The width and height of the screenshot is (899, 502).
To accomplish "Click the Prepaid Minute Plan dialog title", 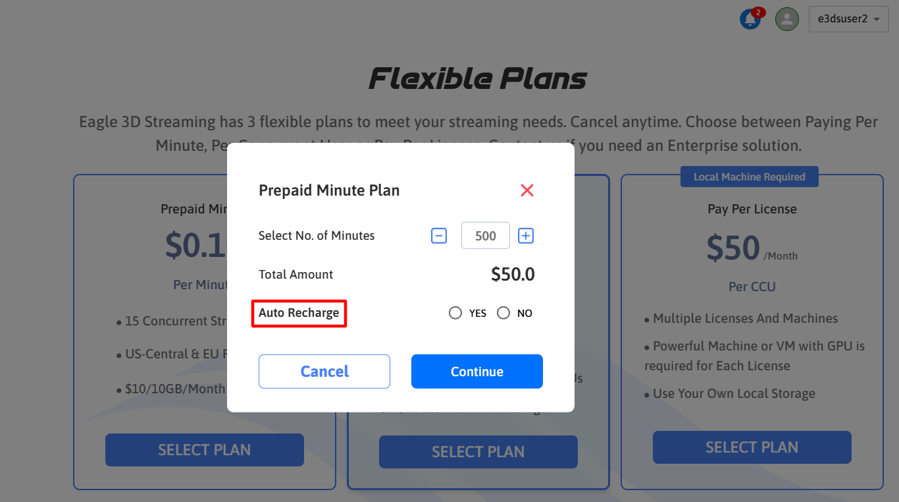I will coord(329,190).
